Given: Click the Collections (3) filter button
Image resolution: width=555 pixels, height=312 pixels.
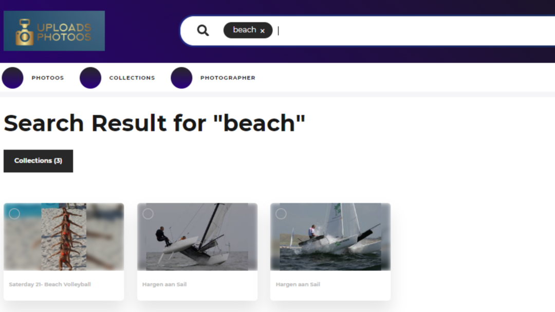Looking at the screenshot, I should click(x=38, y=161).
